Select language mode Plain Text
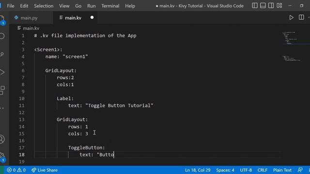310x174 pixels. pos(282,170)
